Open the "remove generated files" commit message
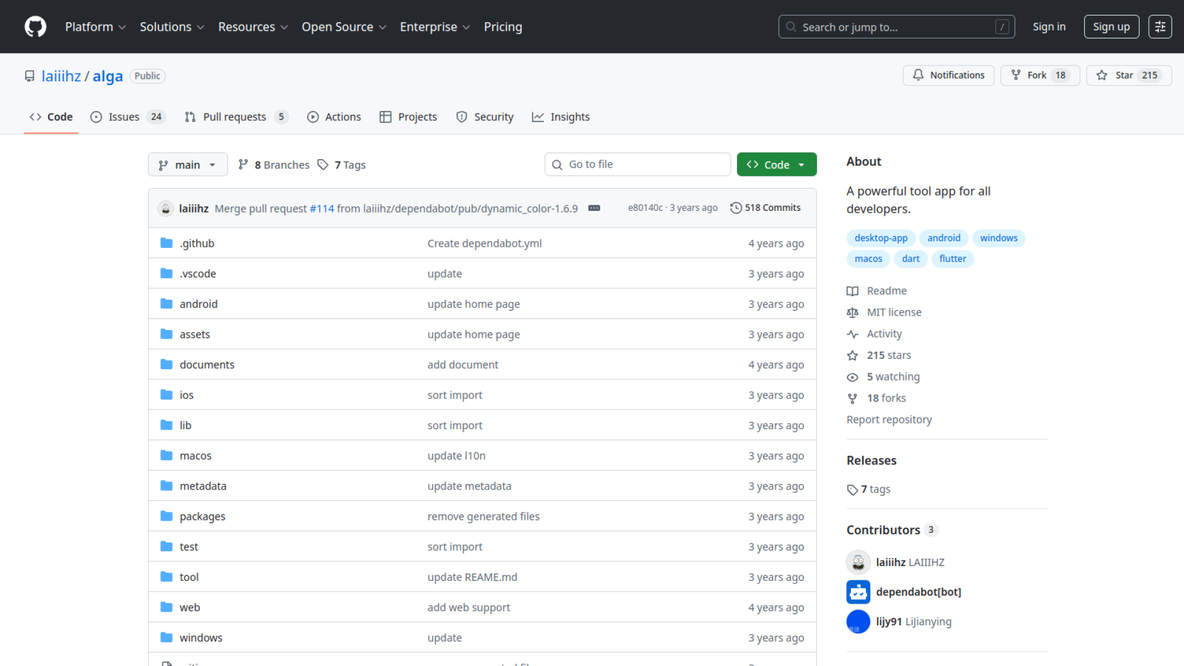Viewport: 1184px width, 666px height. click(x=483, y=516)
